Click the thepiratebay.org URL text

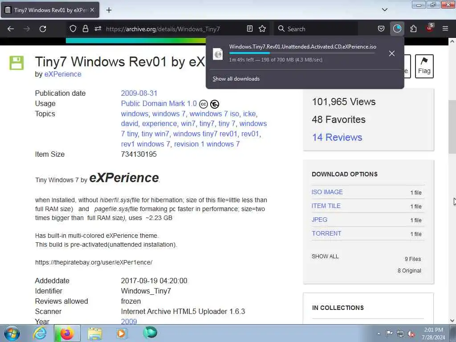tap(94, 262)
